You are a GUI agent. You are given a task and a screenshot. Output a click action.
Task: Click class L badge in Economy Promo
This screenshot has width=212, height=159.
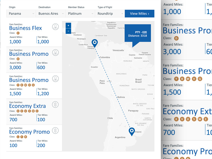18,137
